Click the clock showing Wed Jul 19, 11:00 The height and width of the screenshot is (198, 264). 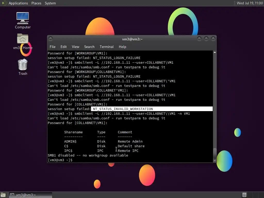coord(250,3)
